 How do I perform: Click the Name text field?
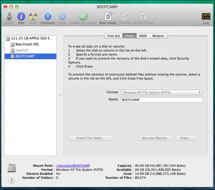(162, 99)
